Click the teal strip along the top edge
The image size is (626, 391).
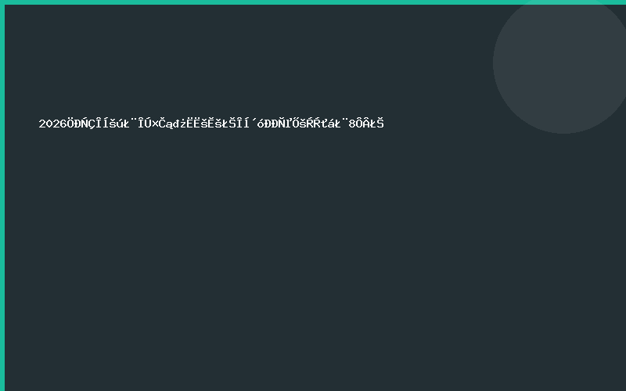313,2
